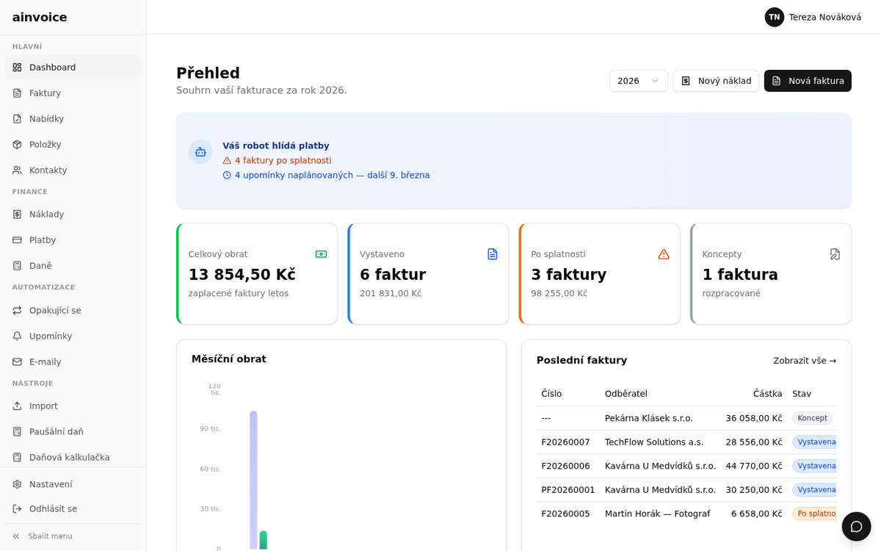Click the Nová faktura button
This screenshot has width=881, height=551.
click(808, 81)
